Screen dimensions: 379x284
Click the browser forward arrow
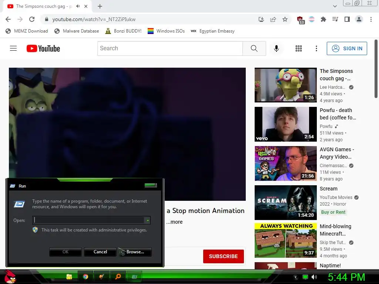point(20,19)
